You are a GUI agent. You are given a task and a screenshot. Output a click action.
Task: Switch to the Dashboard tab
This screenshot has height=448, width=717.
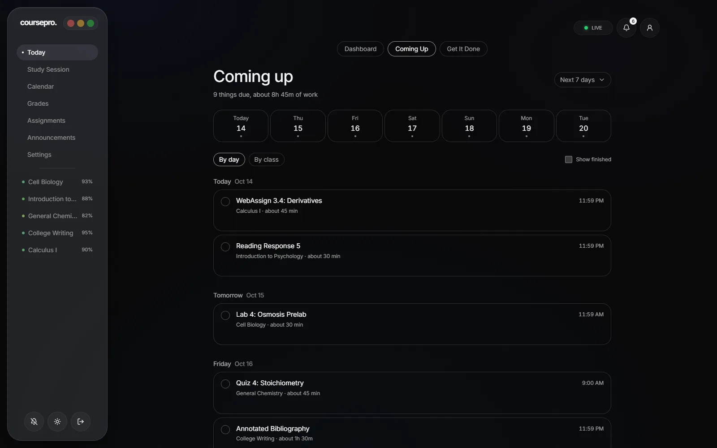pyautogui.click(x=360, y=49)
